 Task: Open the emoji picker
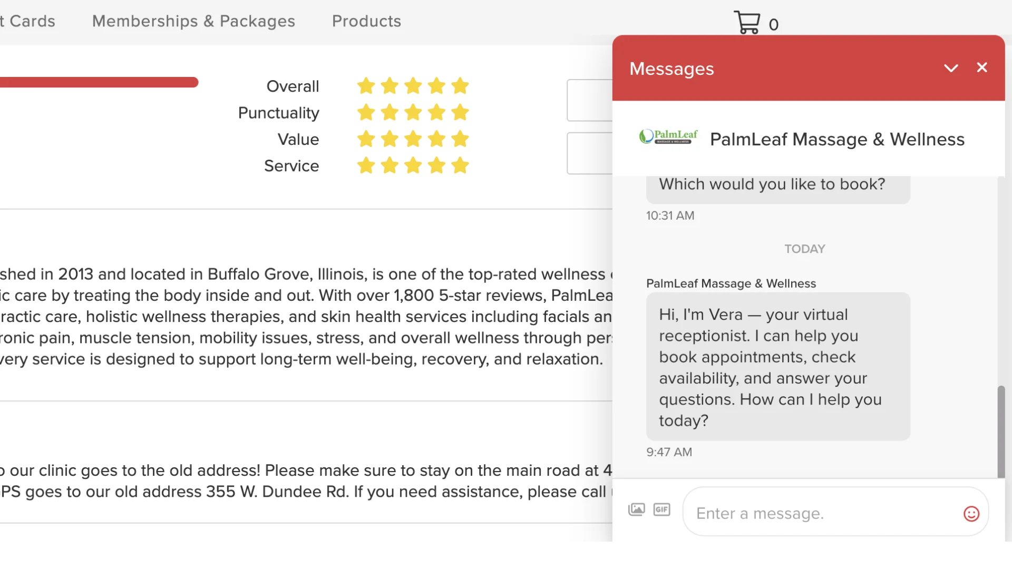[x=971, y=514]
